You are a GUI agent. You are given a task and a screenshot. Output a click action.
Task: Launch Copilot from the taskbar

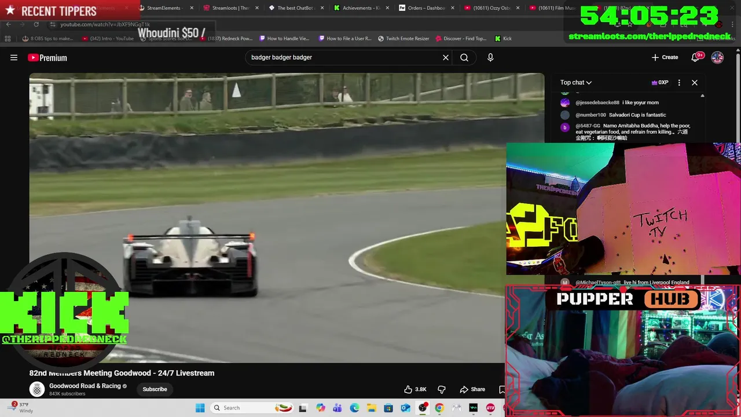pyautogui.click(x=321, y=408)
